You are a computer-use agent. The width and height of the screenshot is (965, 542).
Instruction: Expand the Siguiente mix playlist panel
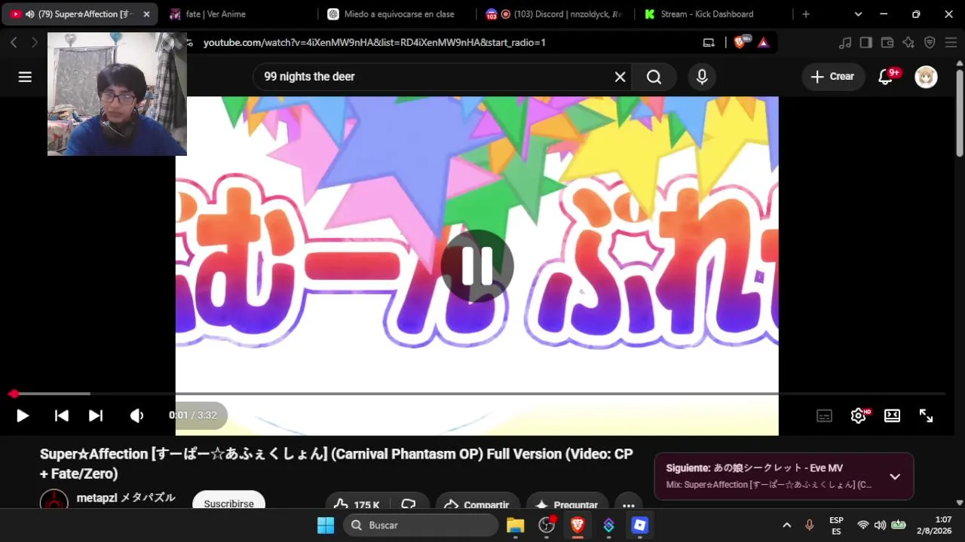click(x=895, y=477)
